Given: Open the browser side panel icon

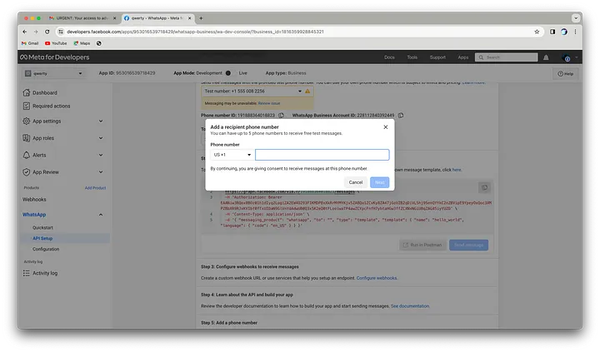Looking at the screenshot, I should point(552,32).
